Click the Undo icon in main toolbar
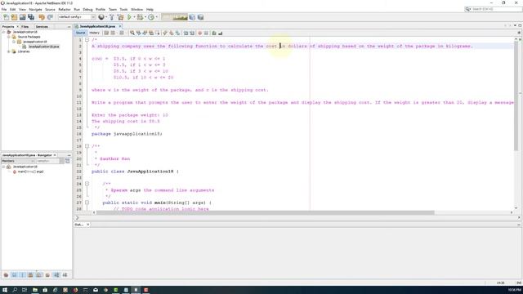Screen dimensions: 523x294 tap(42, 17)
